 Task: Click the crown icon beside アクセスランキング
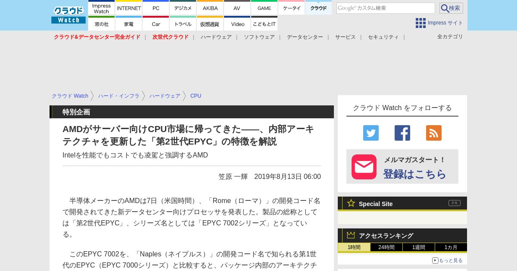pyautogui.click(x=351, y=235)
